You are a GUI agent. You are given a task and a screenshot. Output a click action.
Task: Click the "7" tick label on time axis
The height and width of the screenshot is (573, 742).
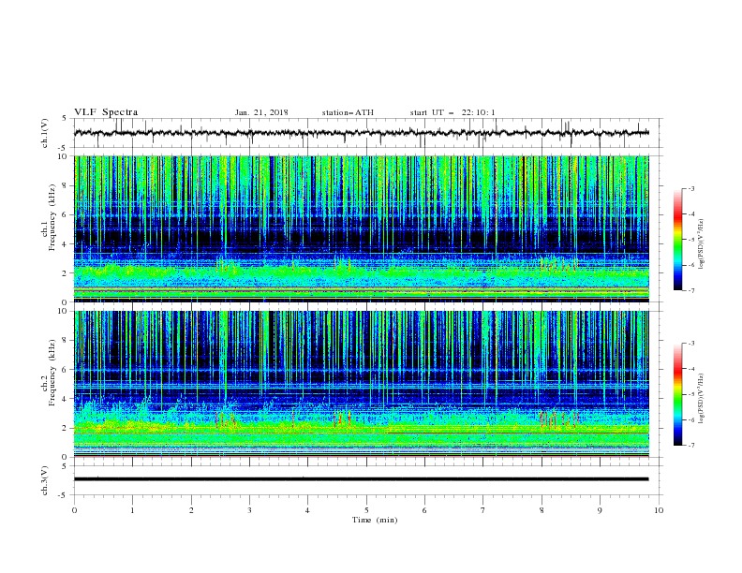click(483, 510)
